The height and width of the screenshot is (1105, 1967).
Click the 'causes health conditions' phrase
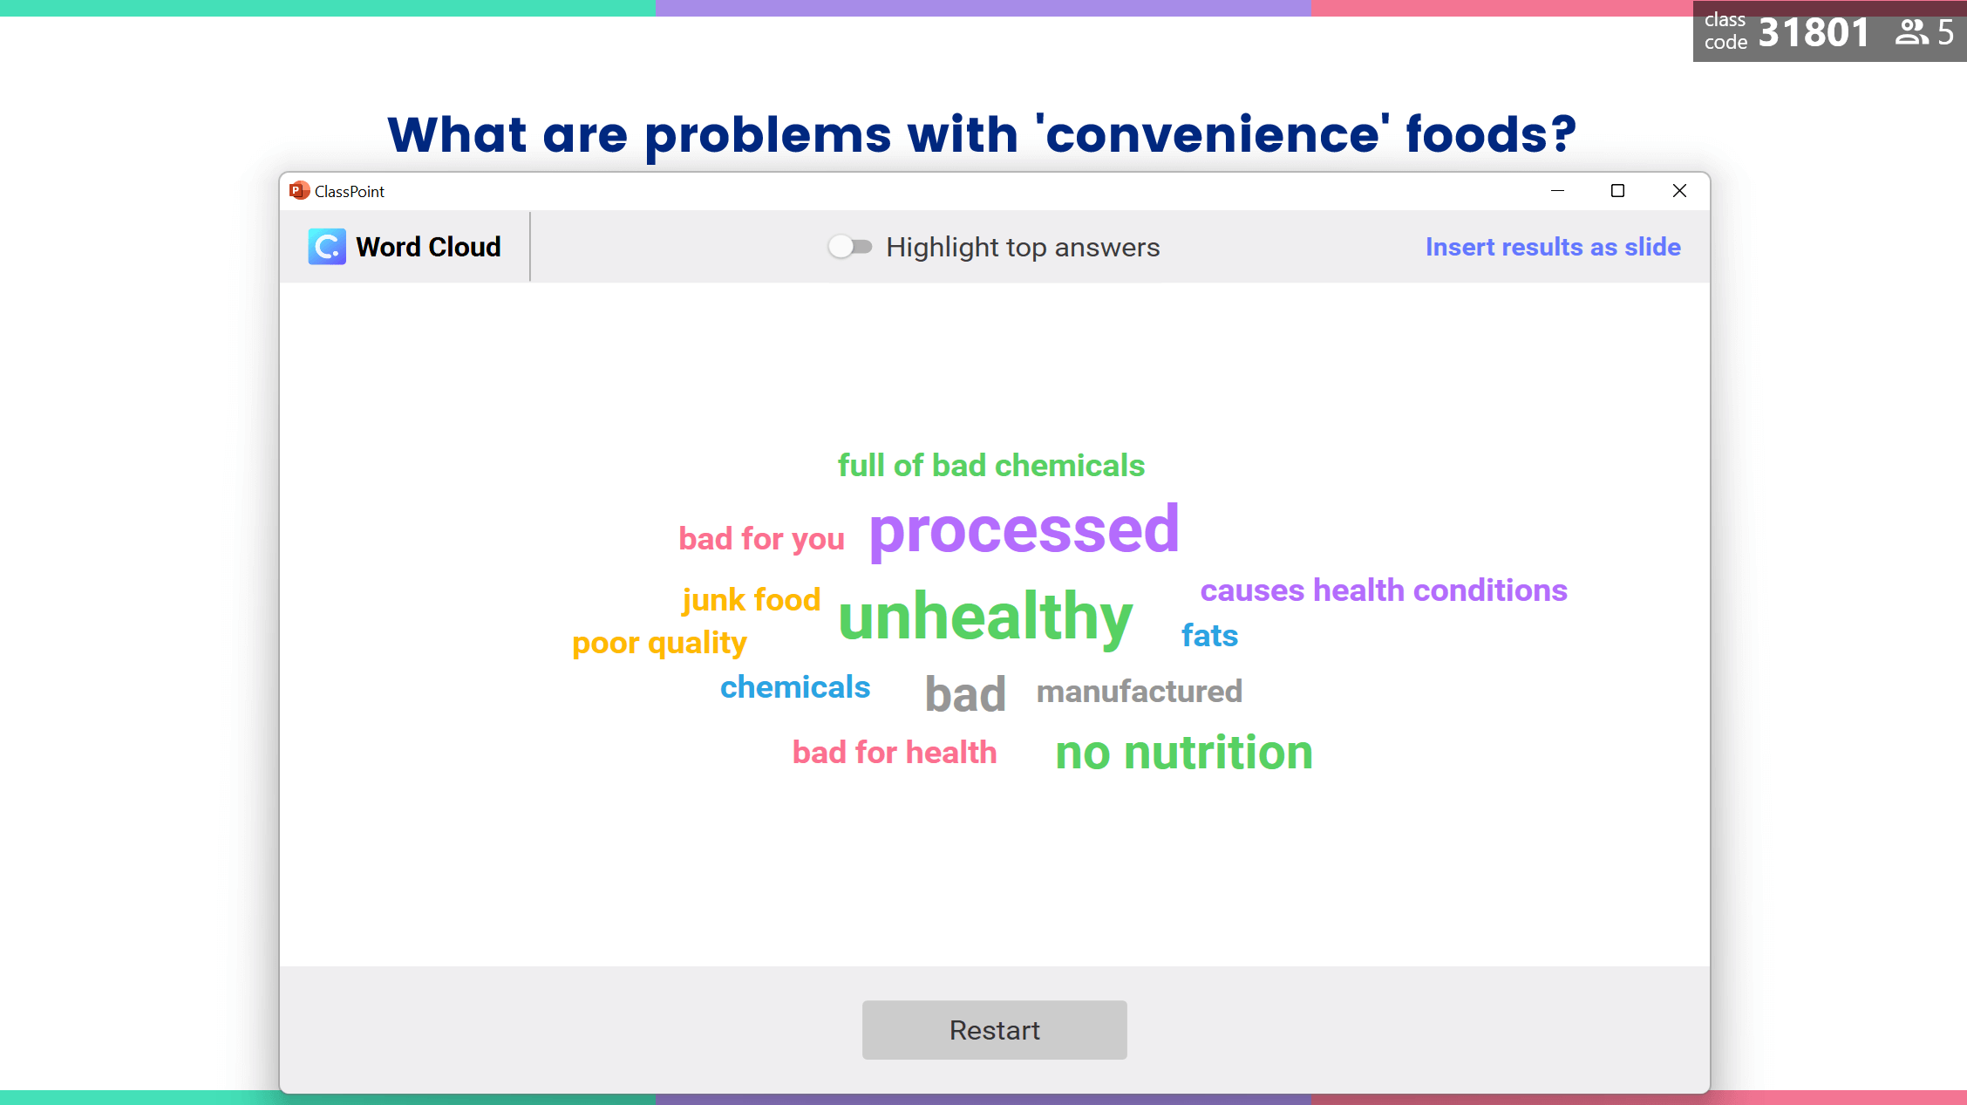[1382, 589]
